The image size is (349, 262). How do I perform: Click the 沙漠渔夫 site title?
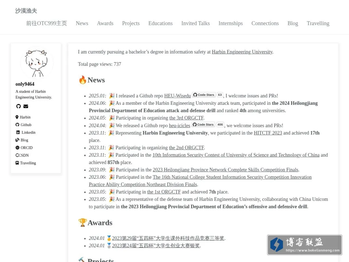coord(26,11)
